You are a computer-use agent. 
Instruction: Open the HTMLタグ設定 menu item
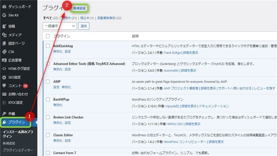click(x=19, y=69)
